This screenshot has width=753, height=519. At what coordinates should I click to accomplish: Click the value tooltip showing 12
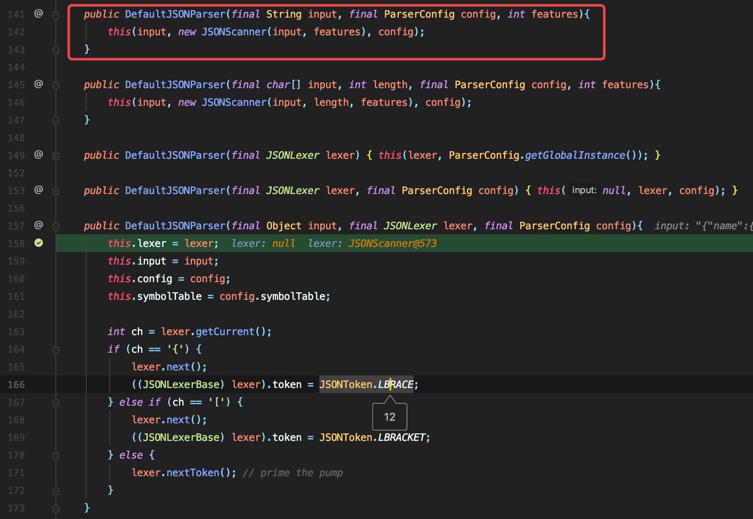[x=390, y=417]
